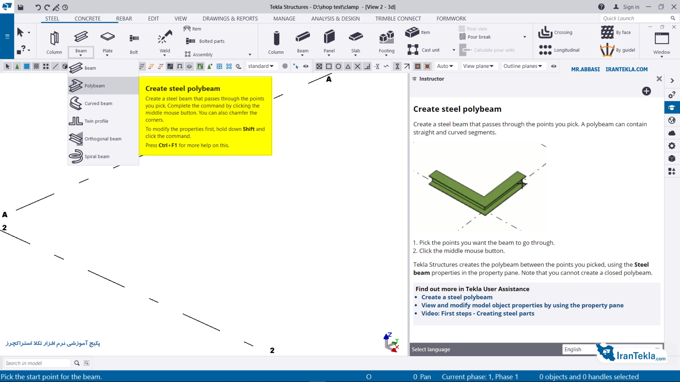Viewport: 680px width, 382px height.
Task: Toggle select grid selection switch
Action: pyautogui.click(x=36, y=66)
